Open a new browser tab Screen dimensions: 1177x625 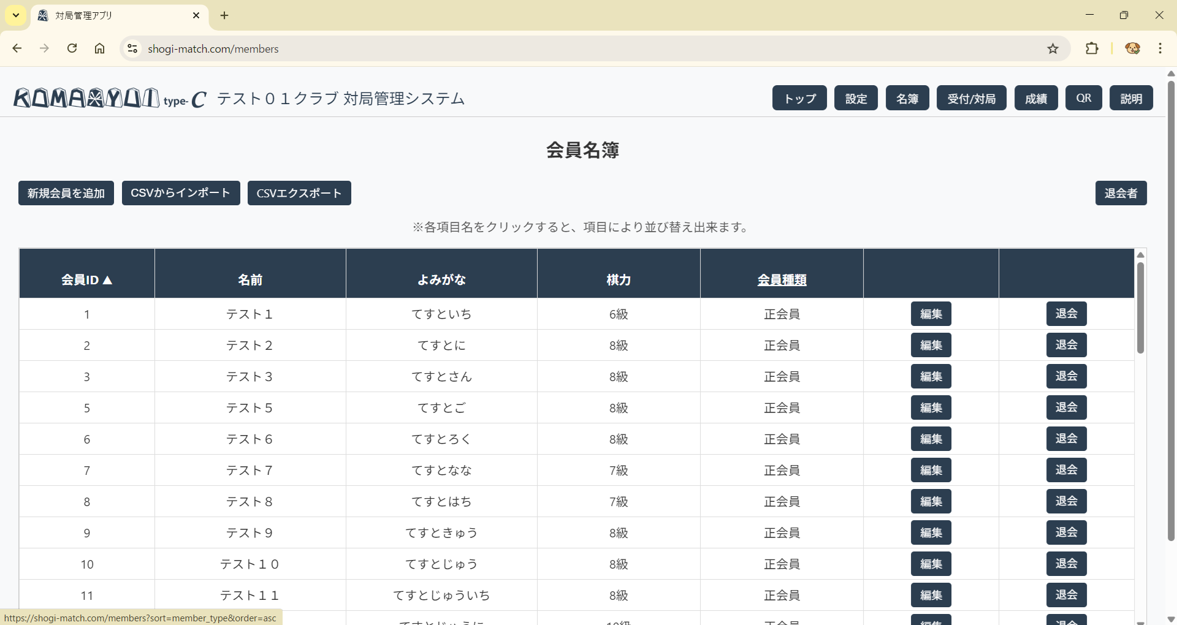224,15
